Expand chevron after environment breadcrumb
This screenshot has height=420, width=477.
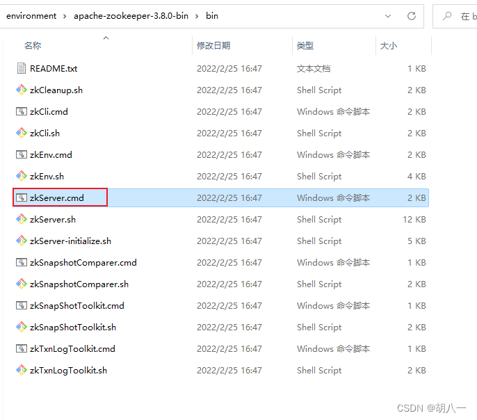pos(65,16)
